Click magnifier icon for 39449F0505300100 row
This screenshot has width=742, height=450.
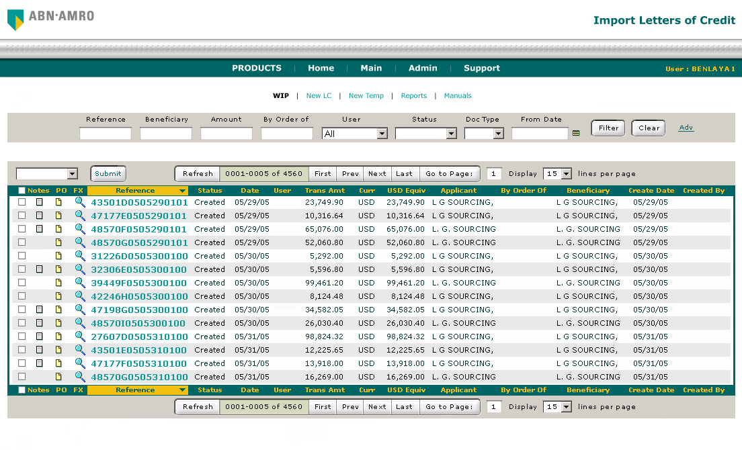tap(80, 283)
